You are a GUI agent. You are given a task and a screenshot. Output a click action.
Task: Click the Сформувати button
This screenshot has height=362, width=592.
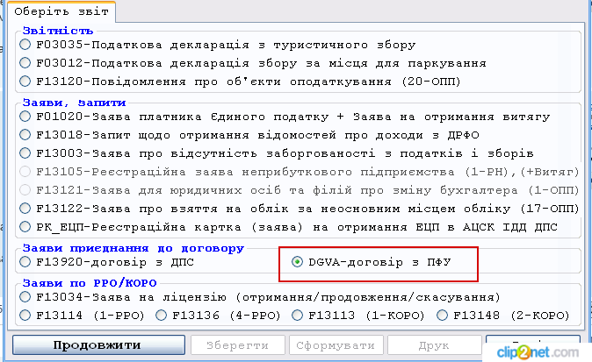point(336,345)
